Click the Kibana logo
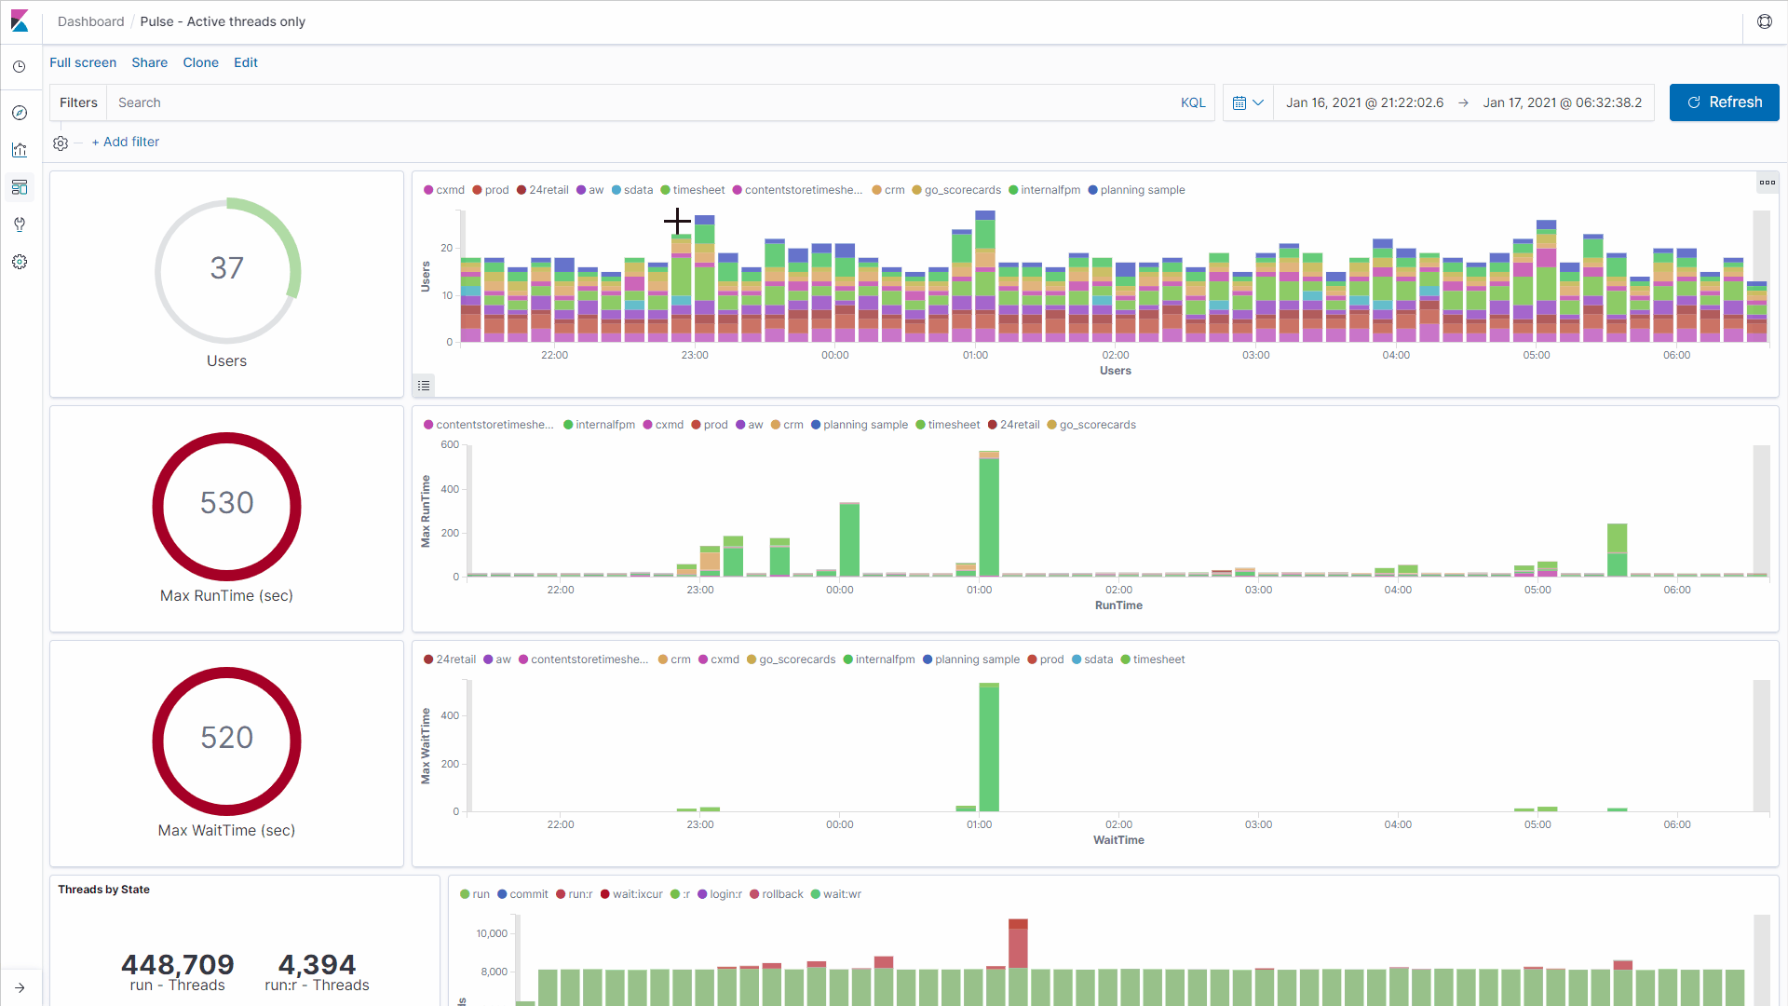 19,20
